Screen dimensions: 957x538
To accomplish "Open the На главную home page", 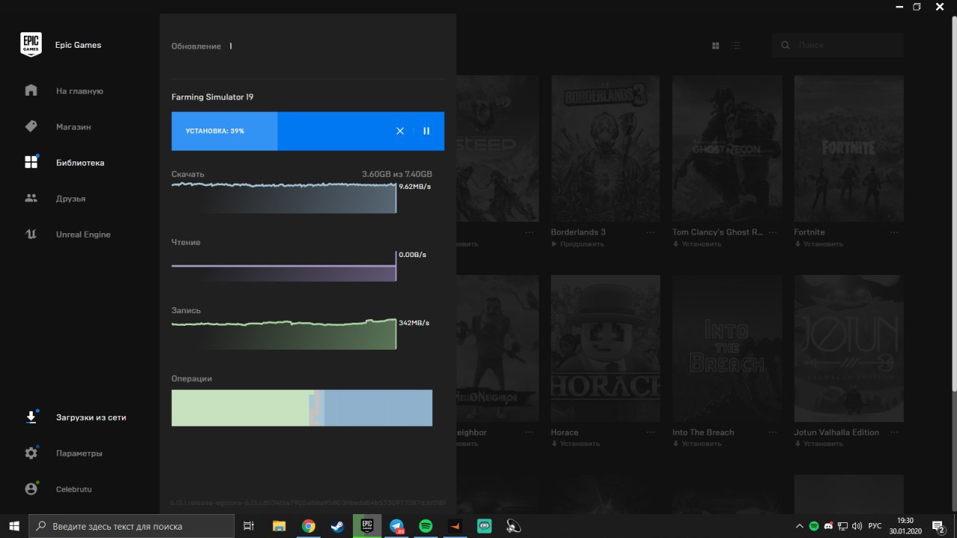I will click(x=79, y=91).
